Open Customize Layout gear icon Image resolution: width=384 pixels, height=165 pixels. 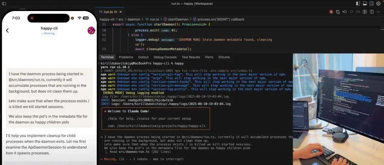[378, 4]
